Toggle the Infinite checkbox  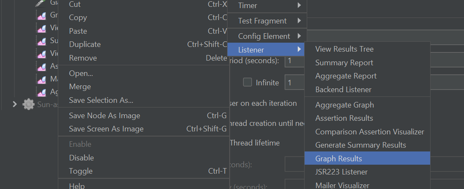point(248,82)
